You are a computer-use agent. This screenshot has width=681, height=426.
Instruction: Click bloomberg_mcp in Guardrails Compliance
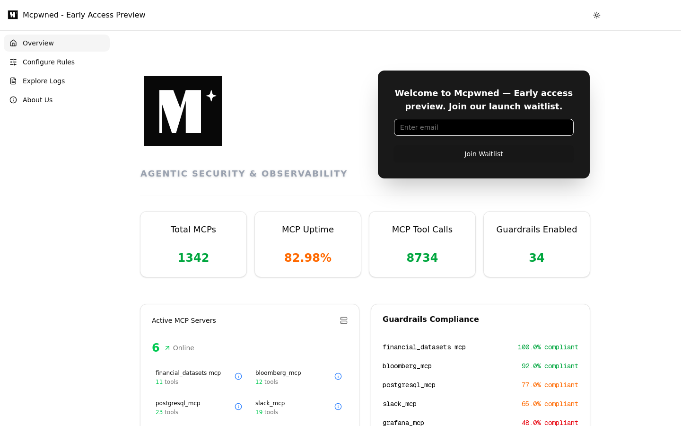(407, 366)
